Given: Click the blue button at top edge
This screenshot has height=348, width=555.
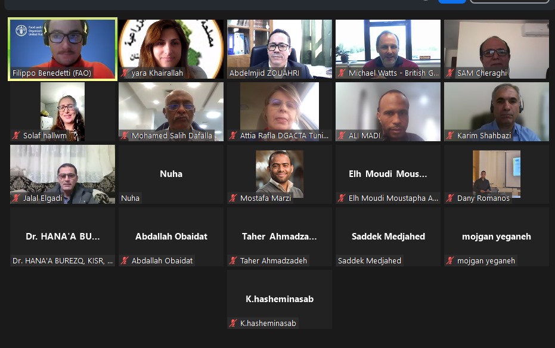Looking at the screenshot, I should click(x=452, y=1).
